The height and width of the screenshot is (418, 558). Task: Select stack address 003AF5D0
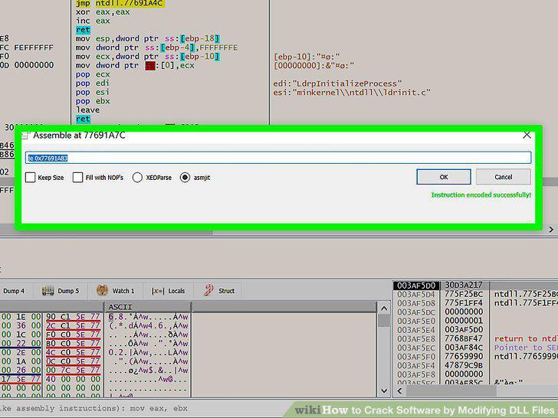pyautogui.click(x=416, y=286)
